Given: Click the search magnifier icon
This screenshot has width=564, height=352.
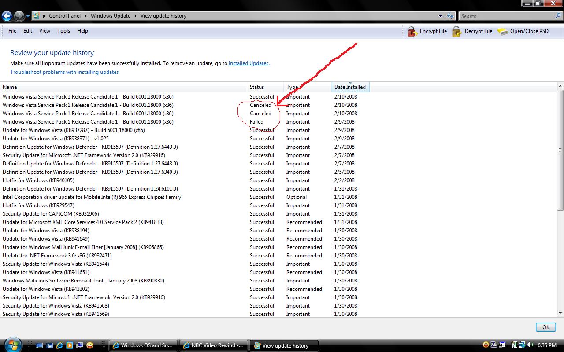Looking at the screenshot, I should click(x=558, y=16).
